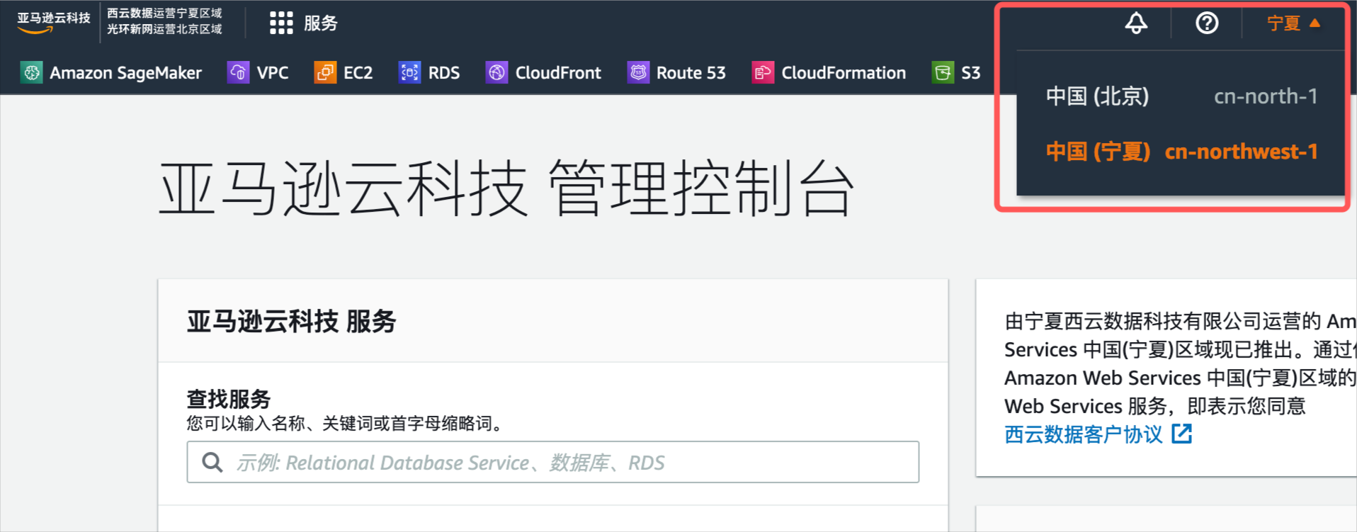The width and height of the screenshot is (1357, 532).
Task: Click external link icon beside 西云数据客户协议
Action: (1181, 434)
